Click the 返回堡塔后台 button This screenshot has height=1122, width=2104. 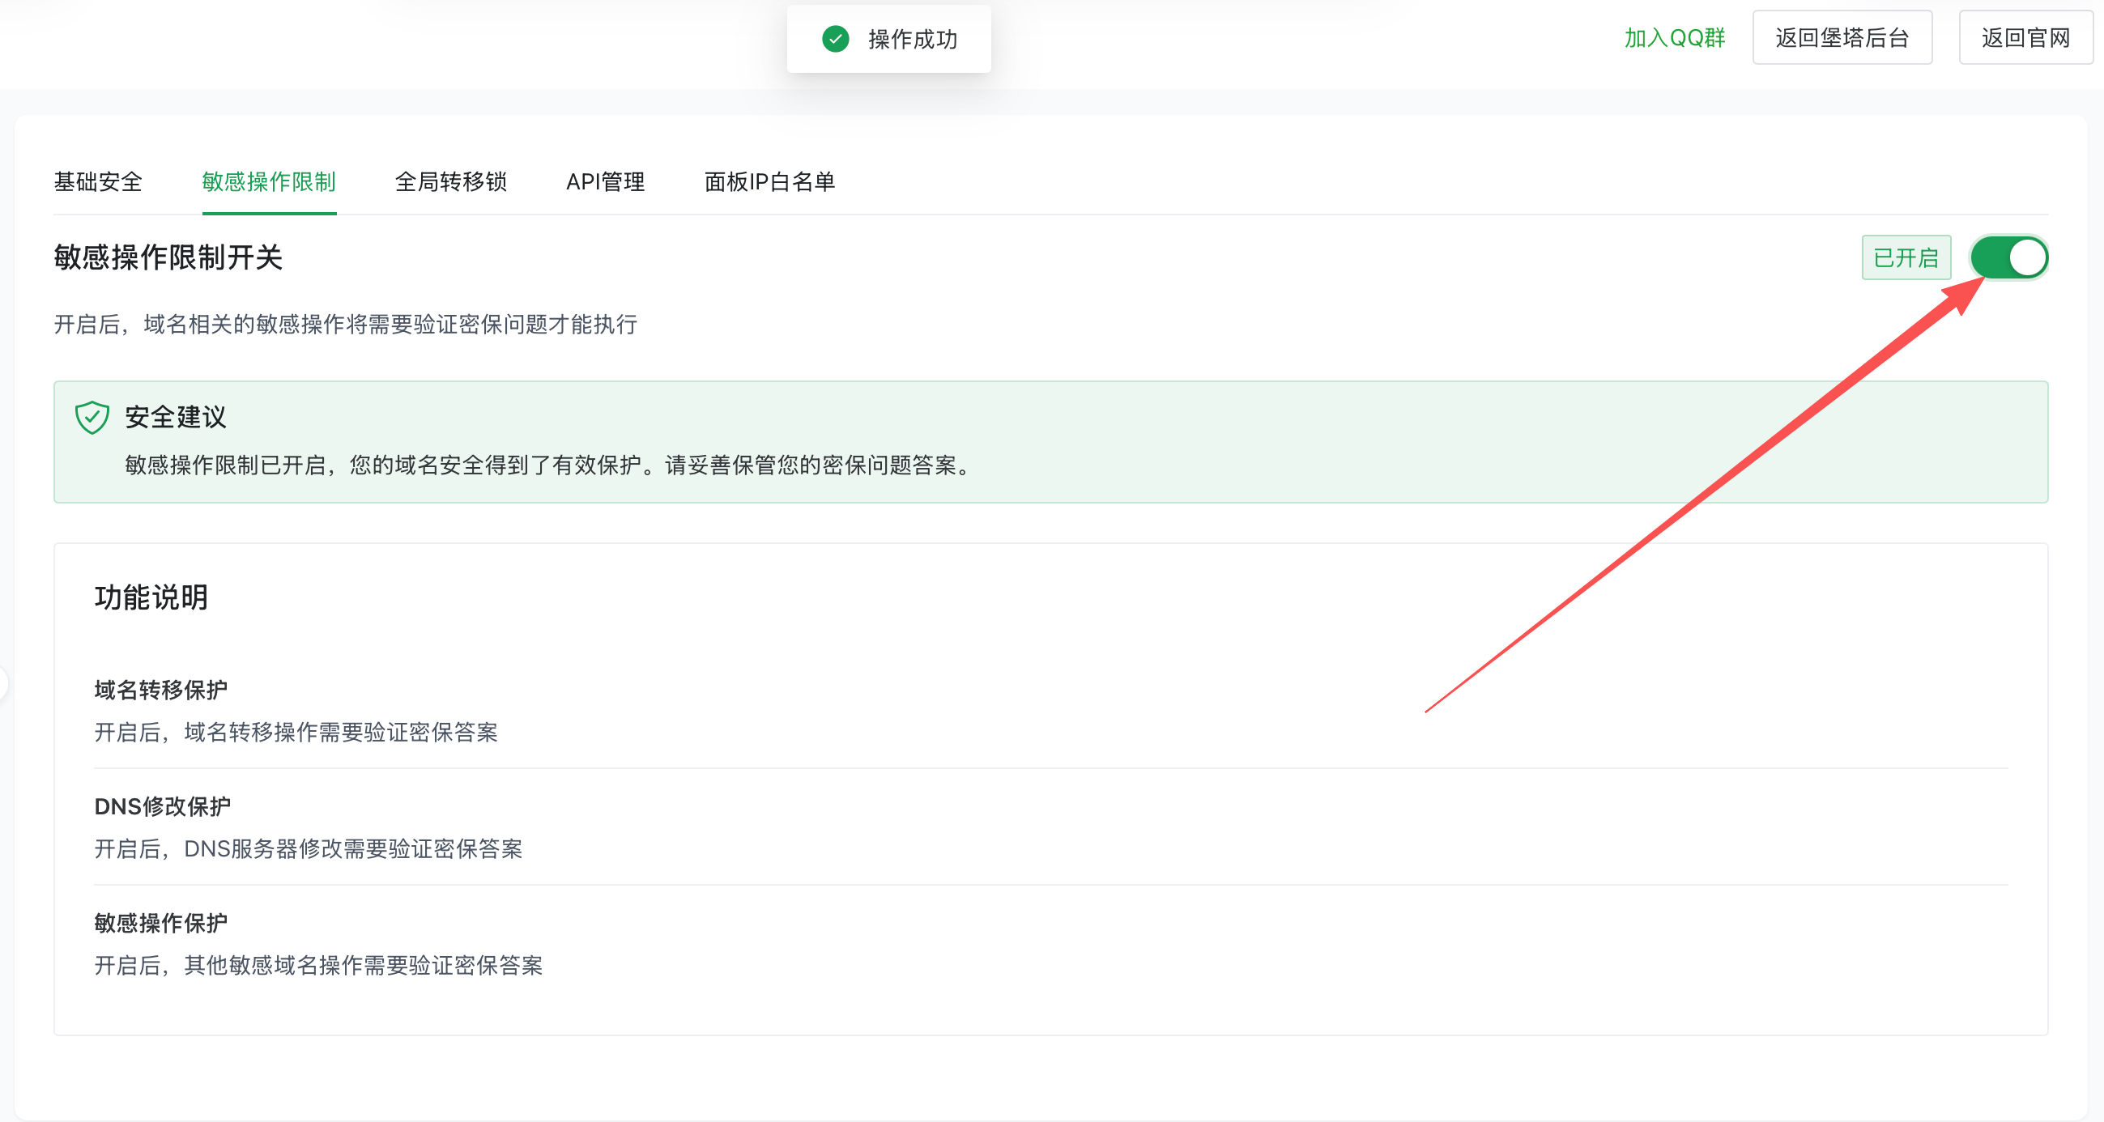tap(1842, 37)
